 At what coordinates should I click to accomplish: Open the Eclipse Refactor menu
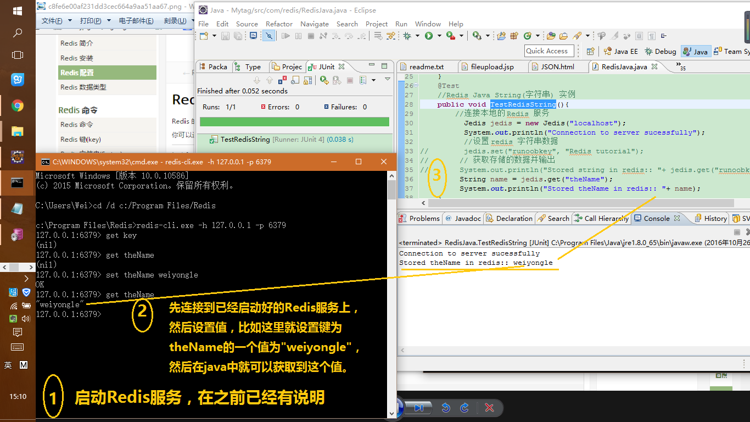(x=279, y=24)
